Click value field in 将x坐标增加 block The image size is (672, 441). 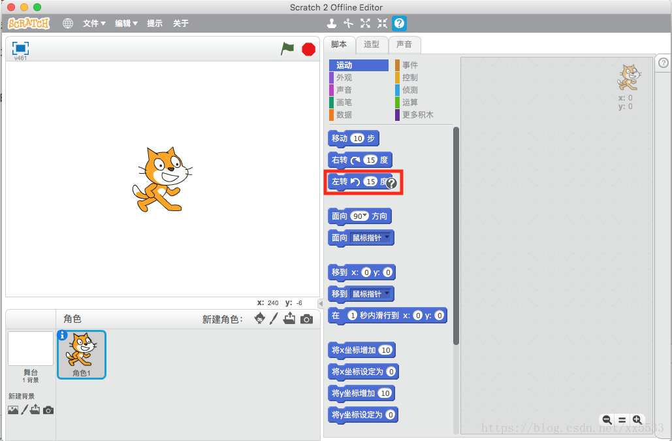386,350
